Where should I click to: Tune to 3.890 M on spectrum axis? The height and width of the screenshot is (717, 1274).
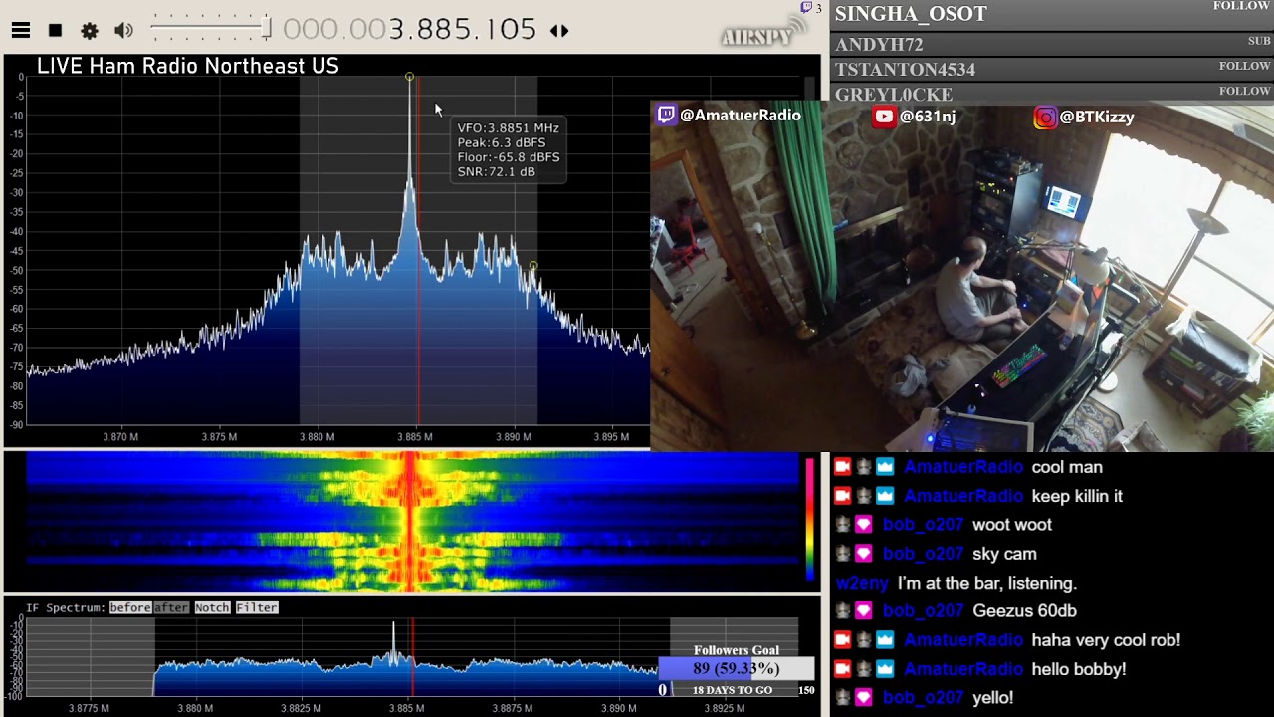pos(514,436)
